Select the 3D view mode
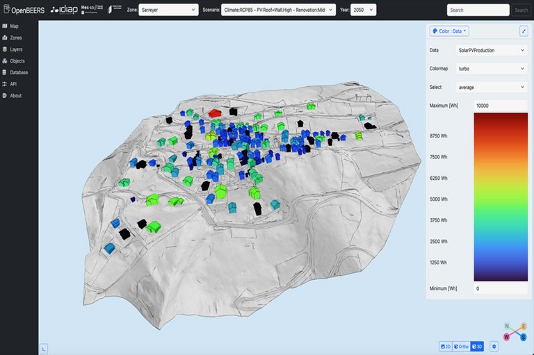 click(477, 346)
